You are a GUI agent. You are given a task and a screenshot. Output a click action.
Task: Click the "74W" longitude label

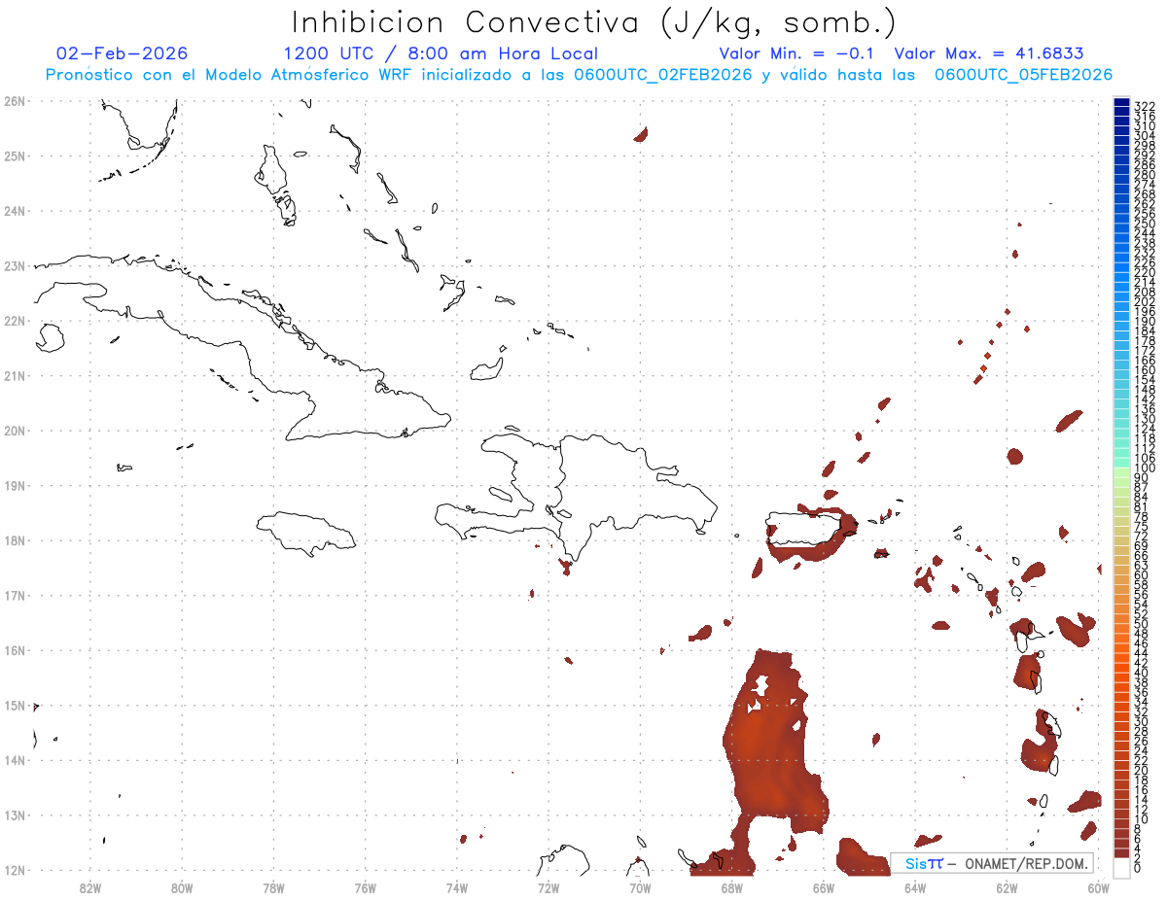click(457, 886)
